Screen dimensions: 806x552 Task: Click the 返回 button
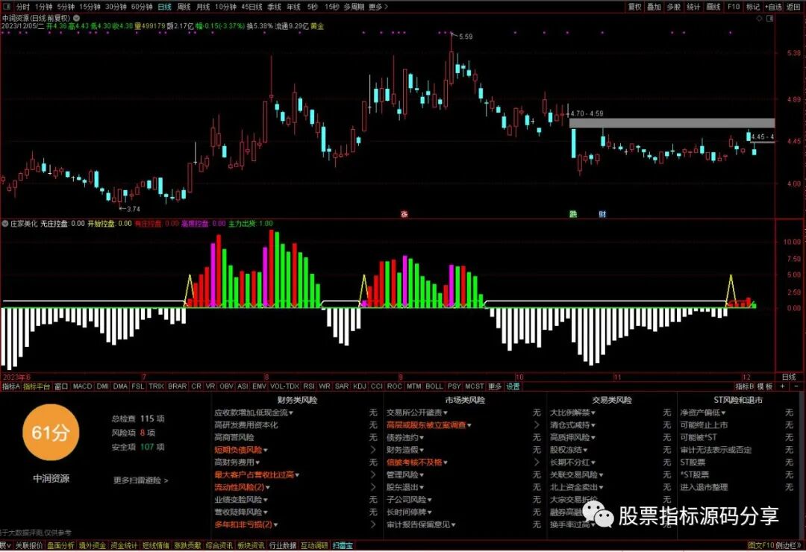pyautogui.click(x=793, y=7)
